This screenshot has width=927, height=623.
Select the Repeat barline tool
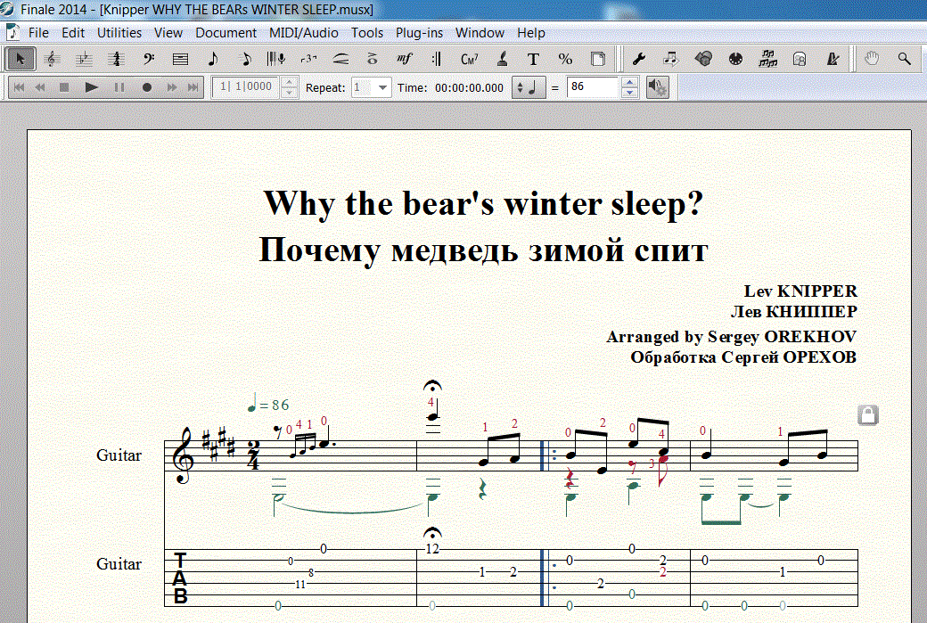pyautogui.click(x=437, y=59)
